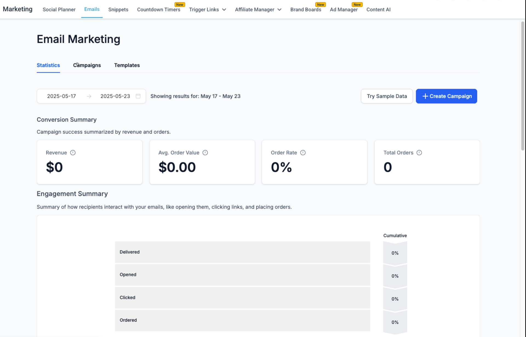The height and width of the screenshot is (337, 526).
Task: Switch to the Templates tab
Action: click(x=127, y=65)
